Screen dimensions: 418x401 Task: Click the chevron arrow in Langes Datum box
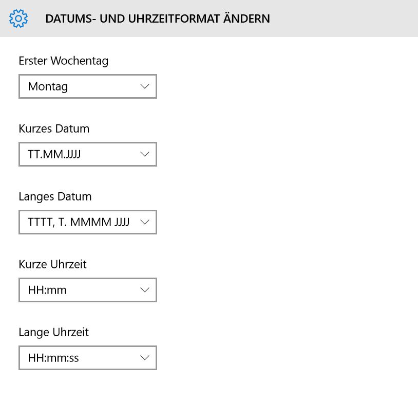tap(145, 222)
